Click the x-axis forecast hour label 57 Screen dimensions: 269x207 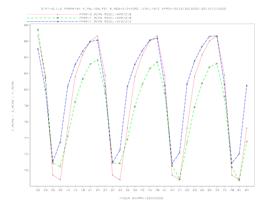180,190
